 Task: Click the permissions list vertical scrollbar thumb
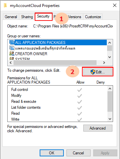click(x=110, y=101)
